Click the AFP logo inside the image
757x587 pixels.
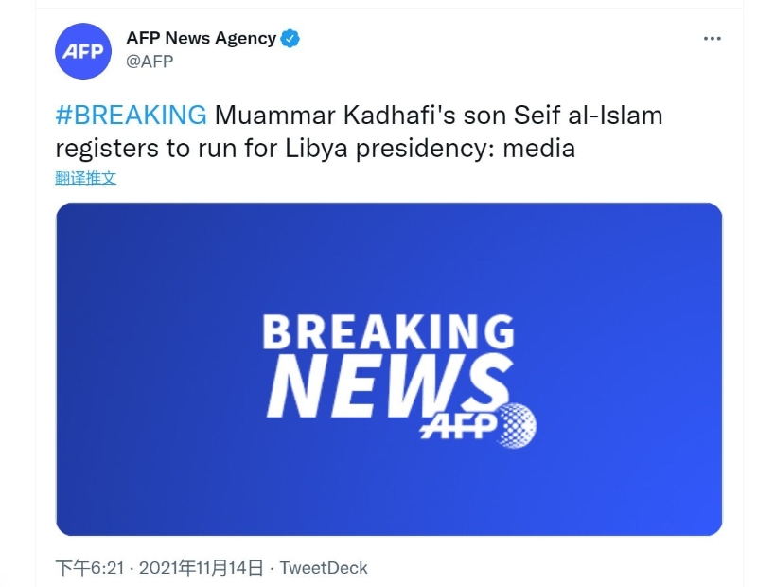pos(458,426)
